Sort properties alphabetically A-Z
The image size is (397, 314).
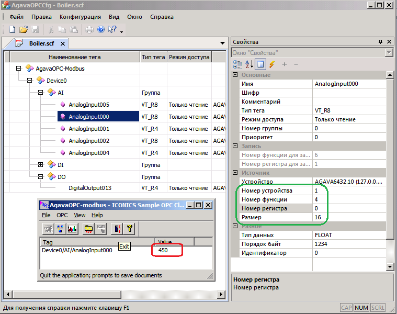point(249,64)
